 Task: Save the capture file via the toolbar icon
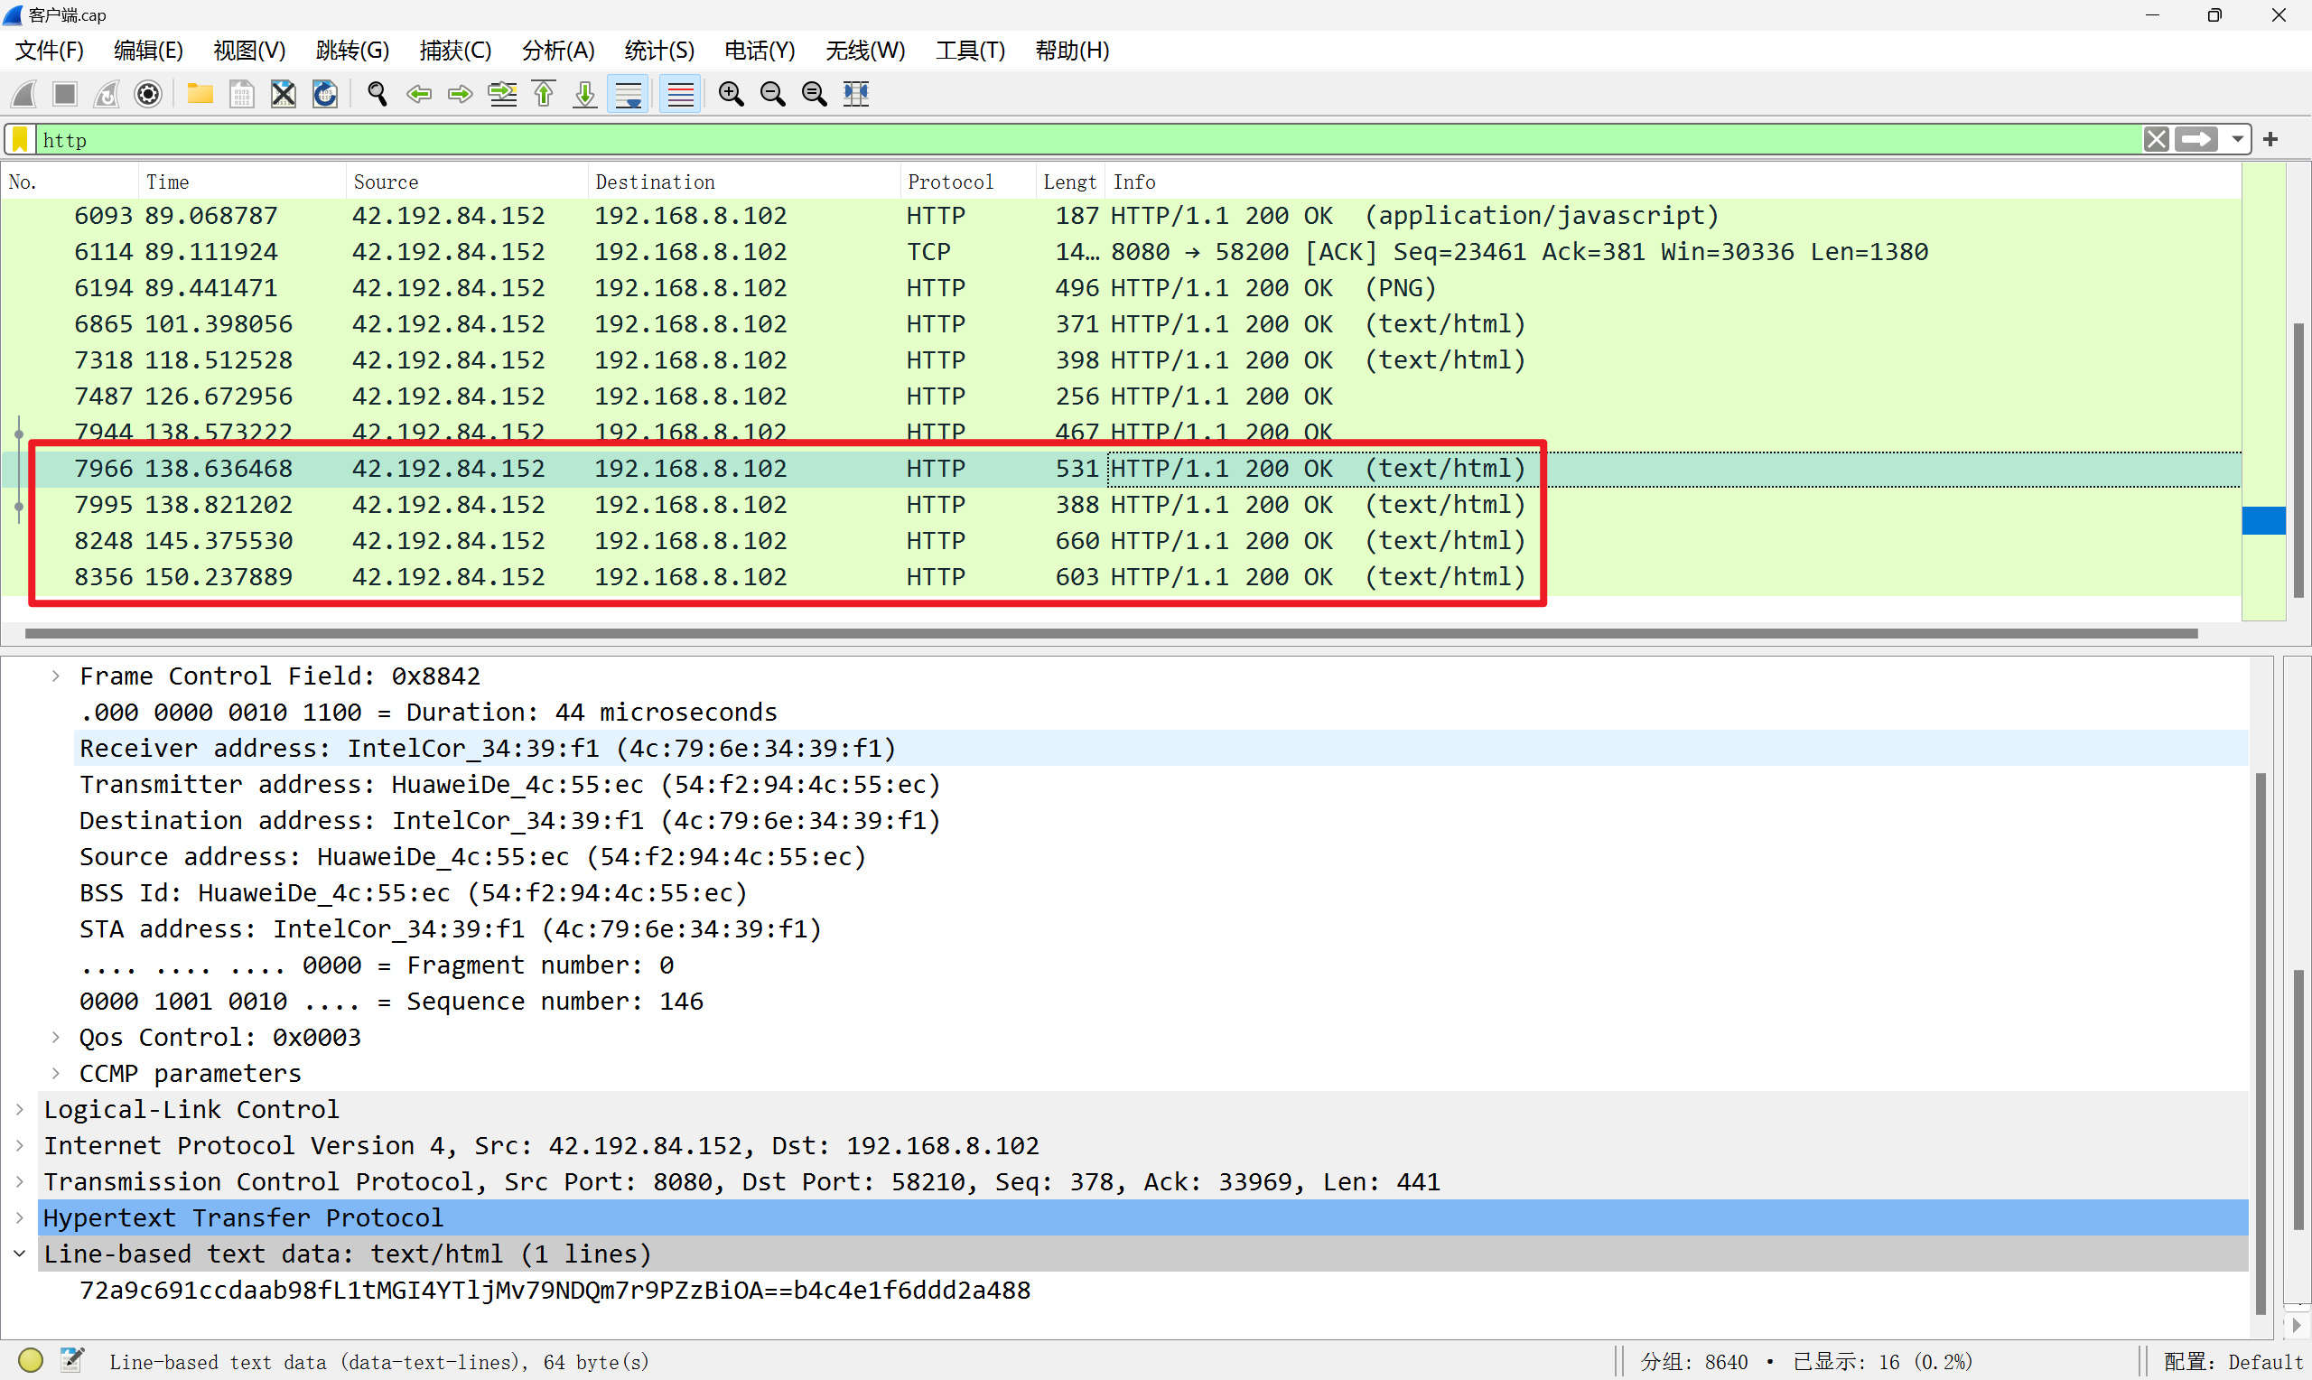242,94
